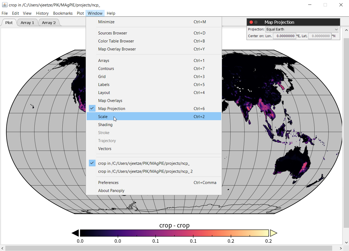Toggle the checked Map Projection menu entry
349x251 pixels.
click(154, 108)
